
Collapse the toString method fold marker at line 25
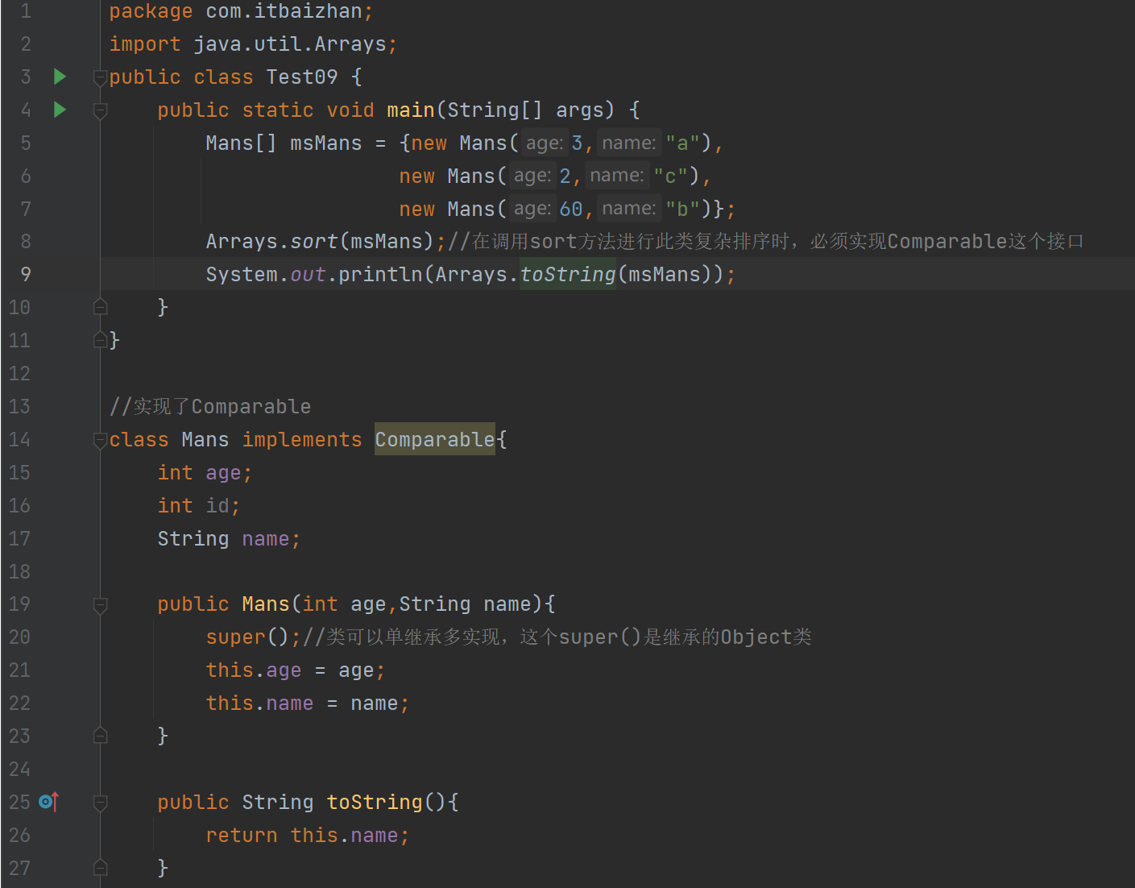click(101, 803)
